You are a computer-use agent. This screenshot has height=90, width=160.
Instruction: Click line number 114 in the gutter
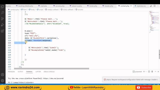[x=9, y=40]
